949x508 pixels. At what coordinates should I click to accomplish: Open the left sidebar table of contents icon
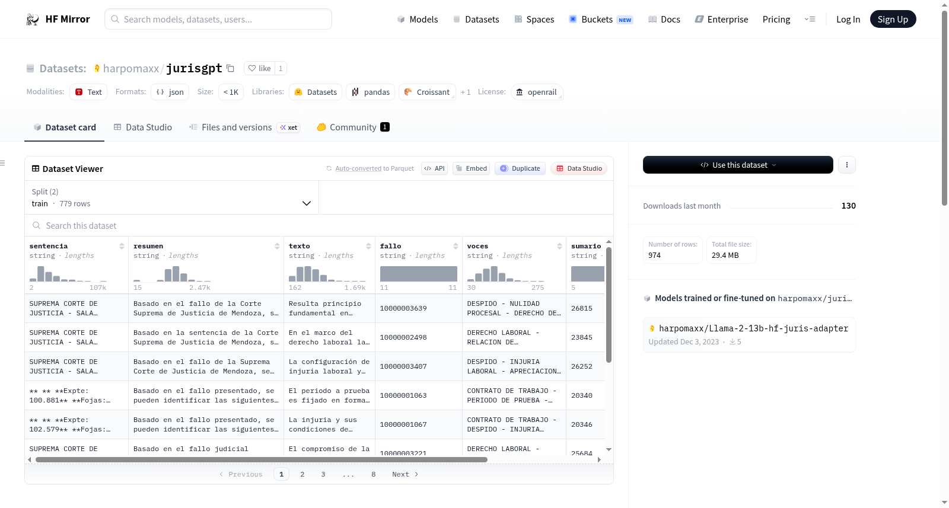tap(2, 162)
